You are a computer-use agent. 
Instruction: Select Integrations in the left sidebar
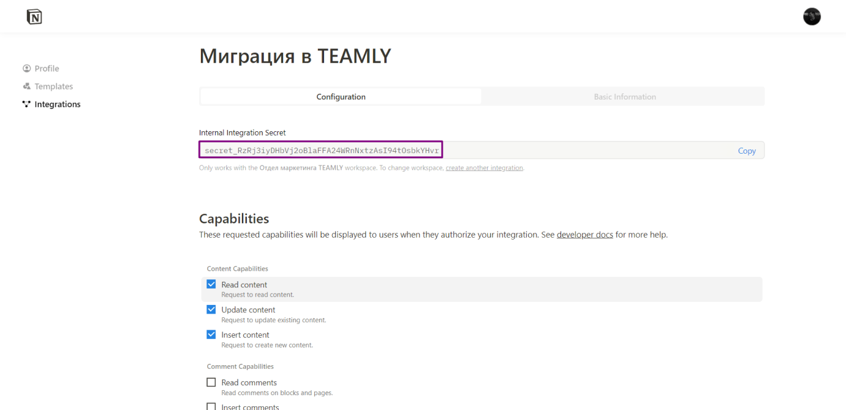(x=57, y=103)
